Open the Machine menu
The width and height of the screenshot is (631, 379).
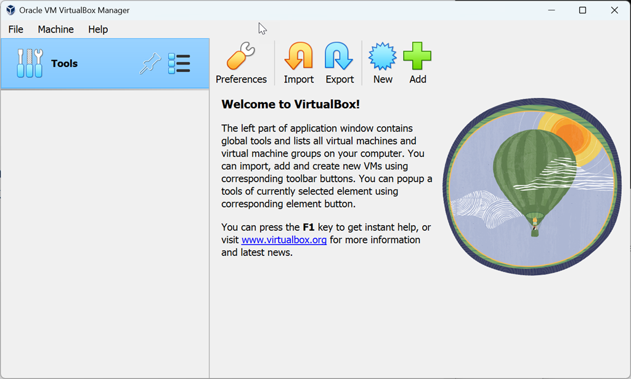coord(55,30)
